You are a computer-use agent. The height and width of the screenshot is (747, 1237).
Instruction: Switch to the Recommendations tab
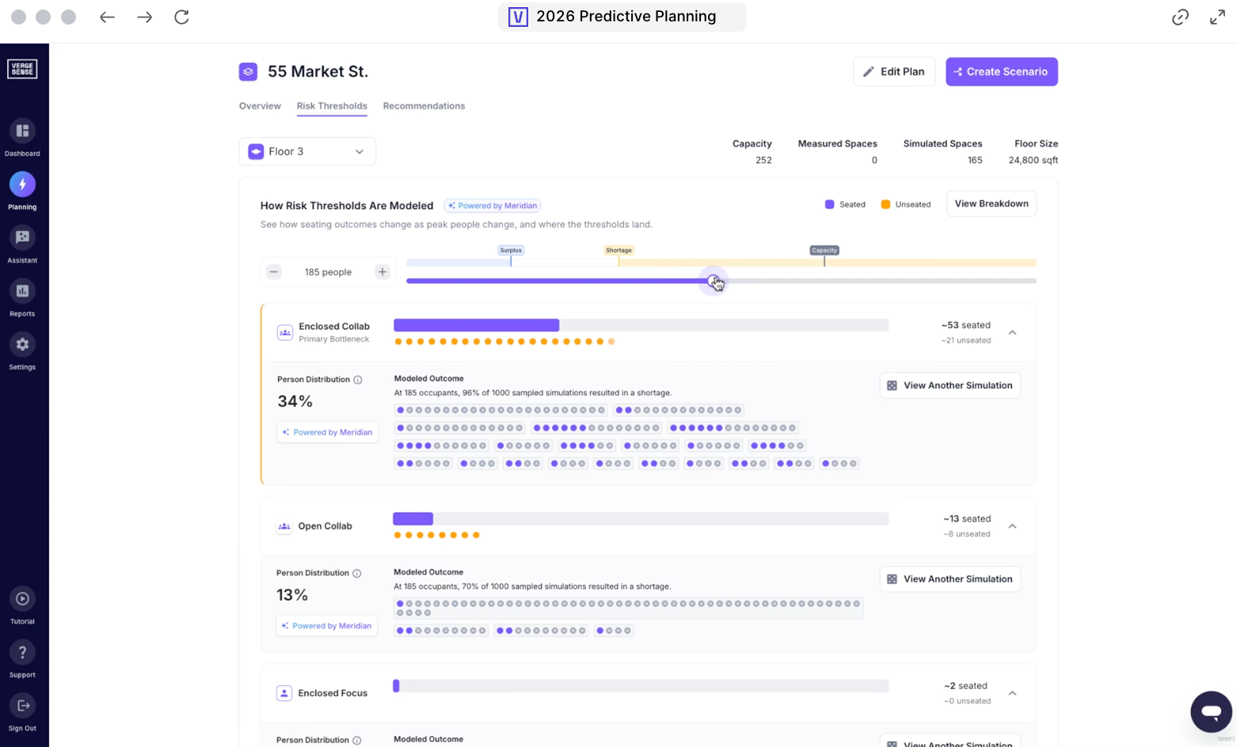(x=424, y=105)
